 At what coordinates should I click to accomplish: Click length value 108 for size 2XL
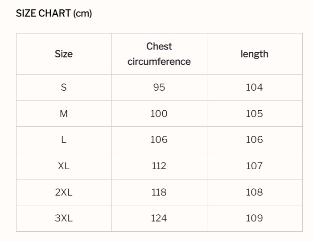pos(254,192)
